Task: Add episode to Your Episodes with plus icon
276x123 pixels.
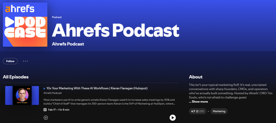Action: [x=46, y=117]
